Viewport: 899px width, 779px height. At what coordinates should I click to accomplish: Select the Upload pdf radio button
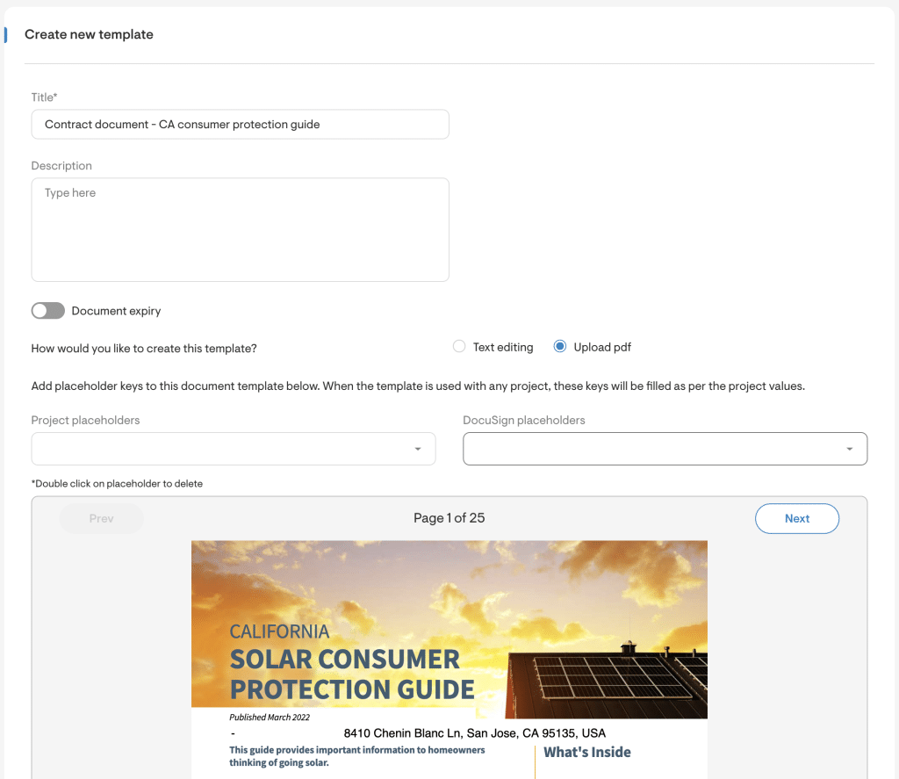click(559, 346)
